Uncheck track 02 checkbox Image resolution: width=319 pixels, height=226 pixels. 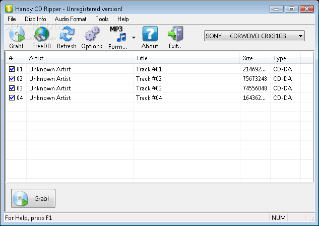click(12, 79)
